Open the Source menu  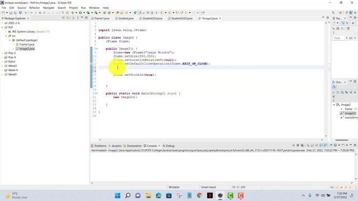[x=22, y=8]
